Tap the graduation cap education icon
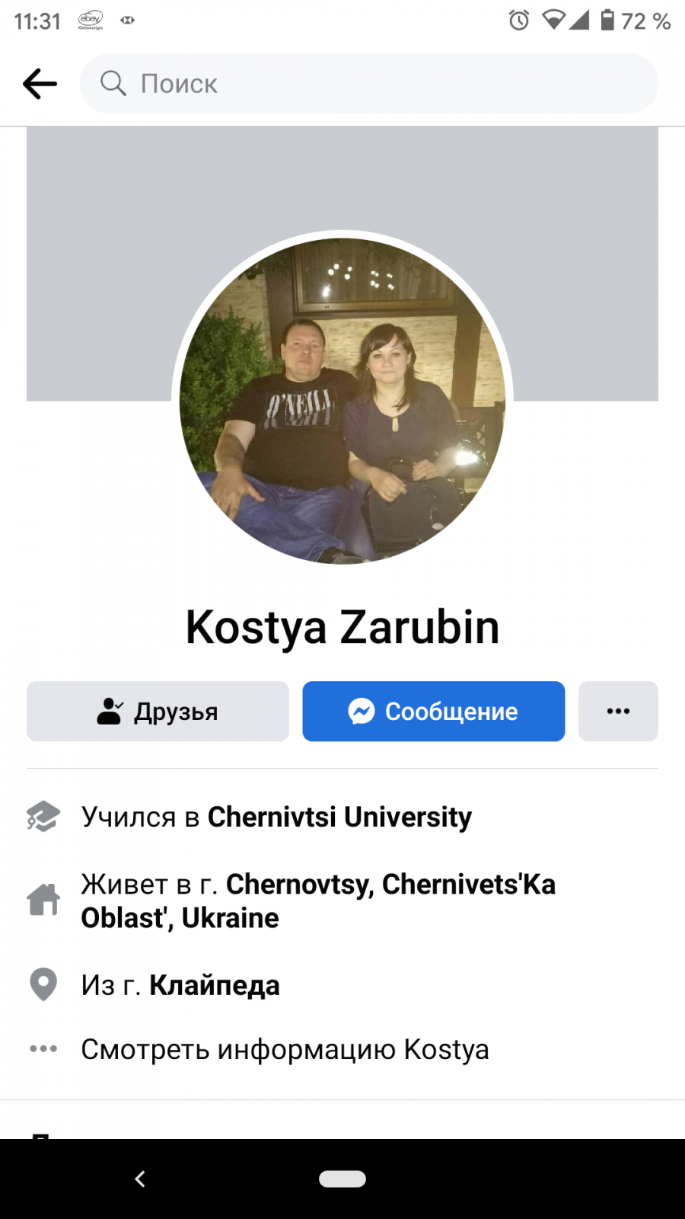Screen dimensions: 685x1219 (43, 817)
